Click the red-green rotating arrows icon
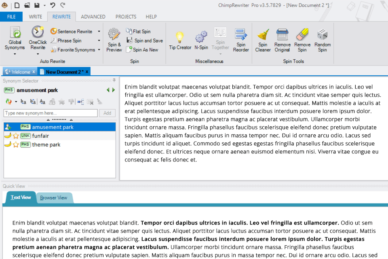Image resolution: width=388 pixels, height=259 pixels. point(8,102)
